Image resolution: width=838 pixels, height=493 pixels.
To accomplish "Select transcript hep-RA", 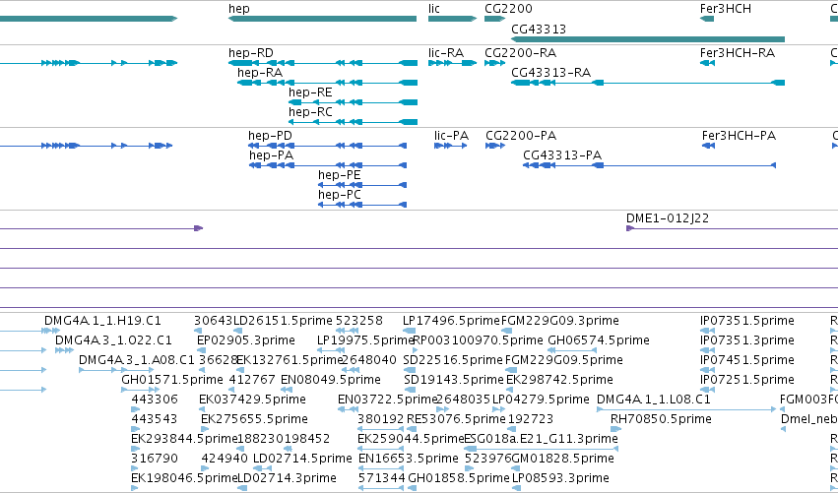I will pos(327,83).
